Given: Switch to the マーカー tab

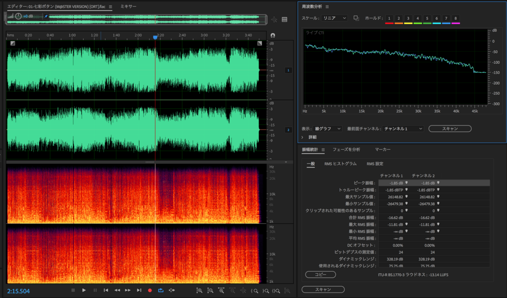Looking at the screenshot, I should (x=383, y=149).
